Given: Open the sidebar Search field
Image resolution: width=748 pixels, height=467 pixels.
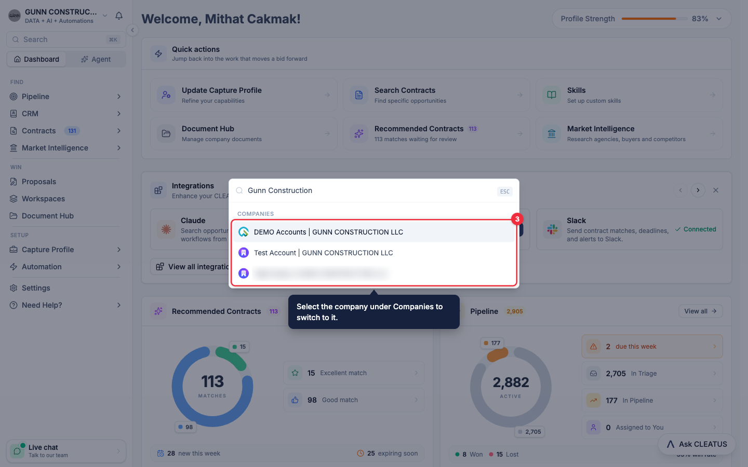Looking at the screenshot, I should point(66,39).
